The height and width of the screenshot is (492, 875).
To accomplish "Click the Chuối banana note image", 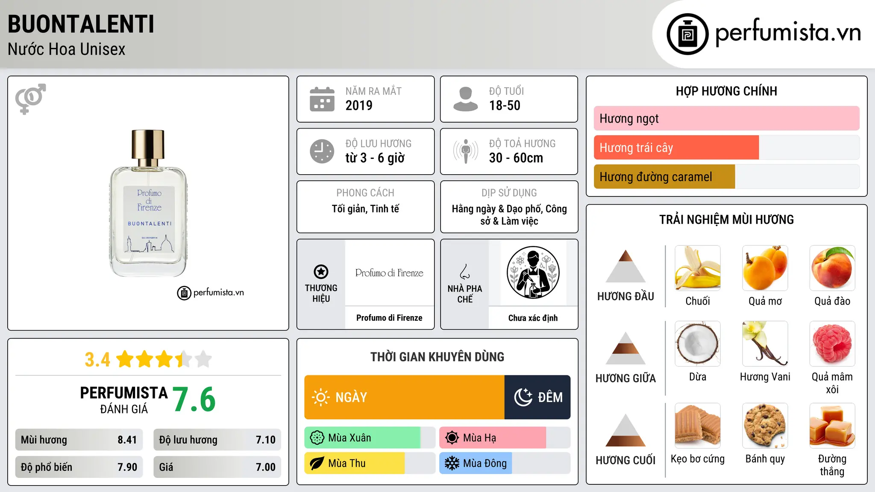I will pyautogui.click(x=698, y=268).
